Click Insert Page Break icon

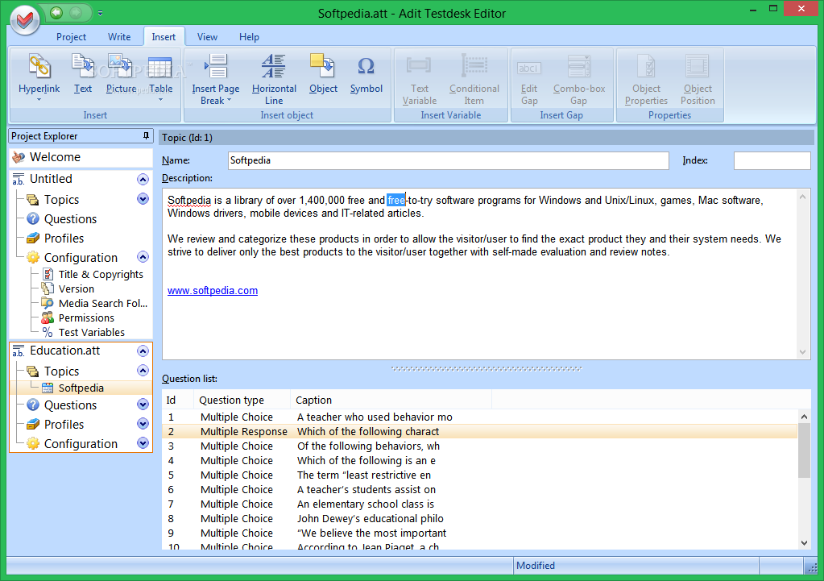coord(215,66)
